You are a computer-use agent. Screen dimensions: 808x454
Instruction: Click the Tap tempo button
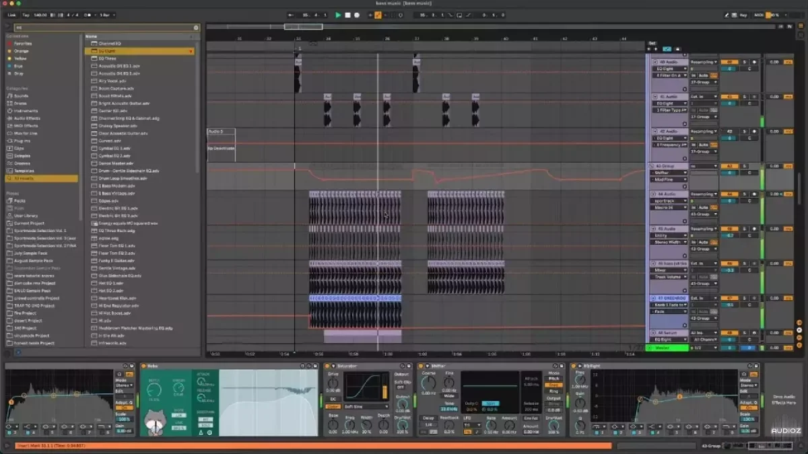point(26,14)
